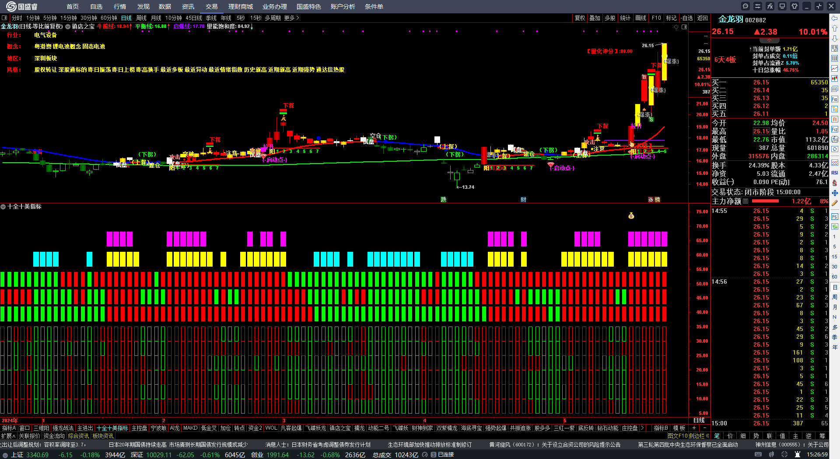
Task: Open the message chat icon in title bar
Action: [745, 6]
